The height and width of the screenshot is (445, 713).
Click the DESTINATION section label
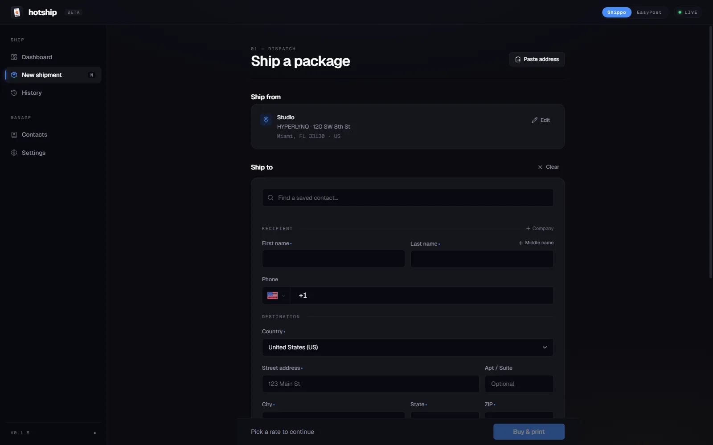(x=281, y=317)
